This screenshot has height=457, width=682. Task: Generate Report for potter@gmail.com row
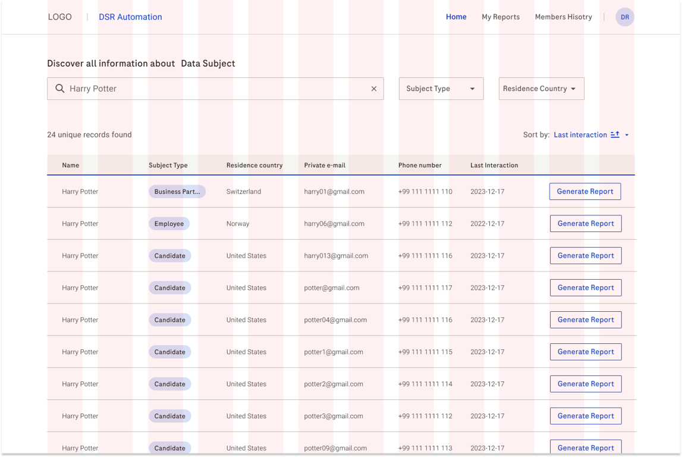pos(586,287)
